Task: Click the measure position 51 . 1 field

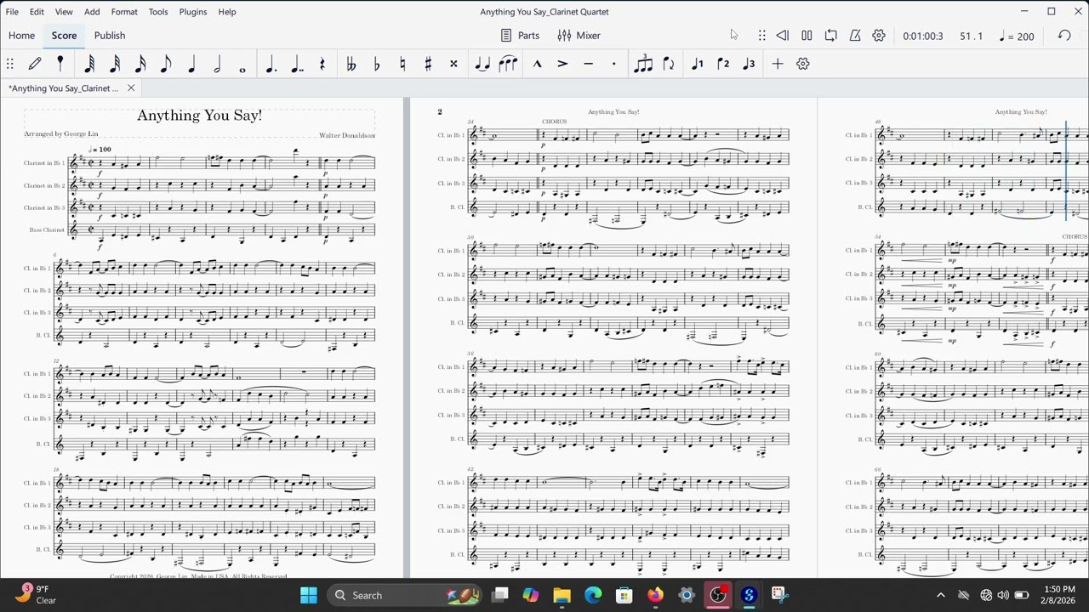Action: click(971, 37)
